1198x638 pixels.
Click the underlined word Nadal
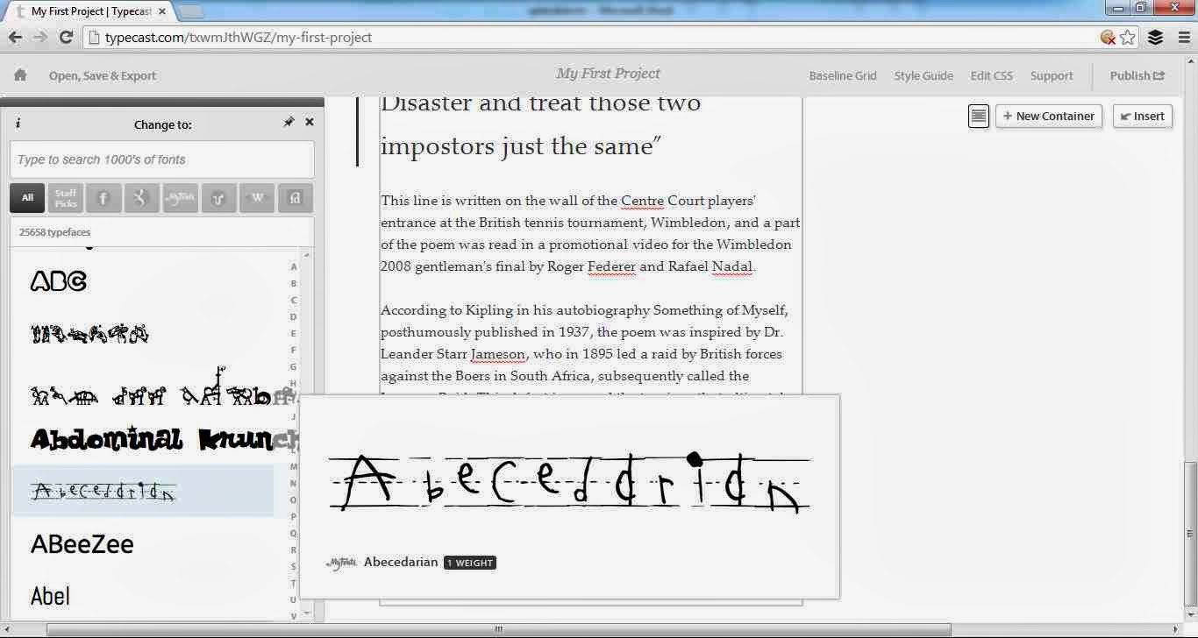[x=732, y=266]
